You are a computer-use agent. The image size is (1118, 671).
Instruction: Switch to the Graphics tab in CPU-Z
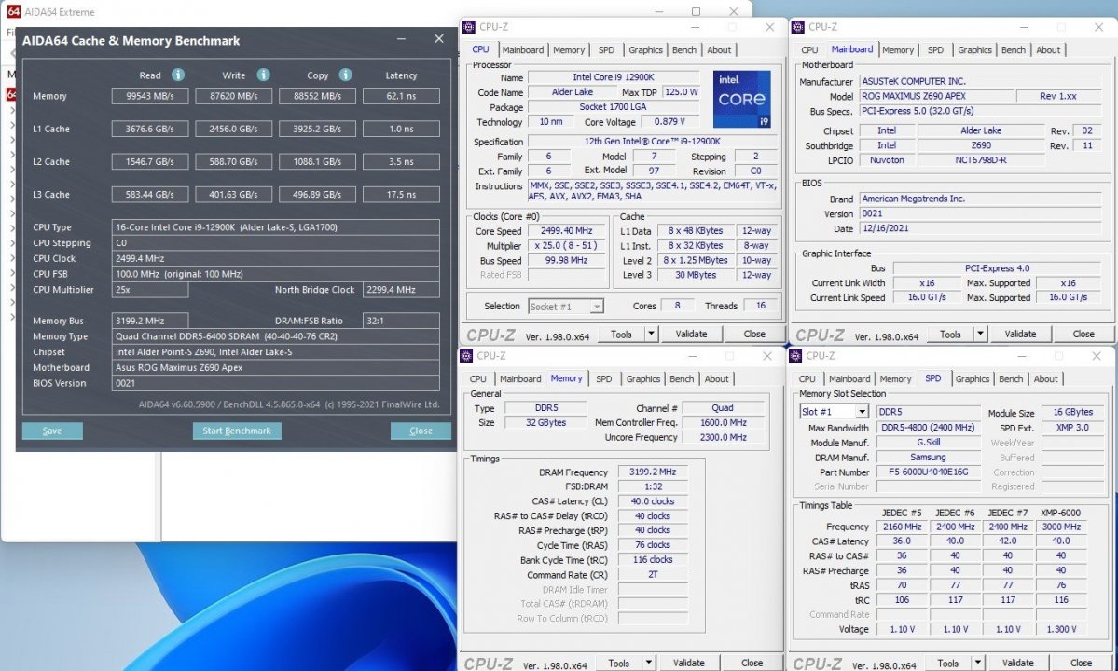coord(645,49)
